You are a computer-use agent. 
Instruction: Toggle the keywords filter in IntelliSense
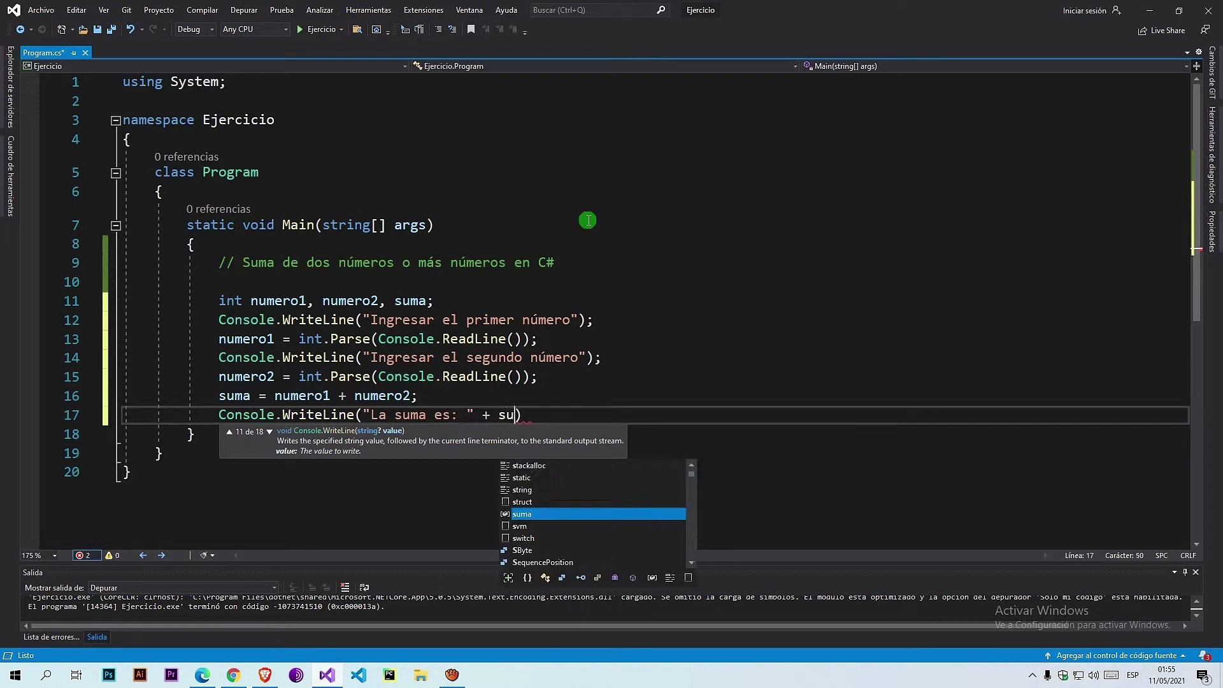click(x=670, y=578)
